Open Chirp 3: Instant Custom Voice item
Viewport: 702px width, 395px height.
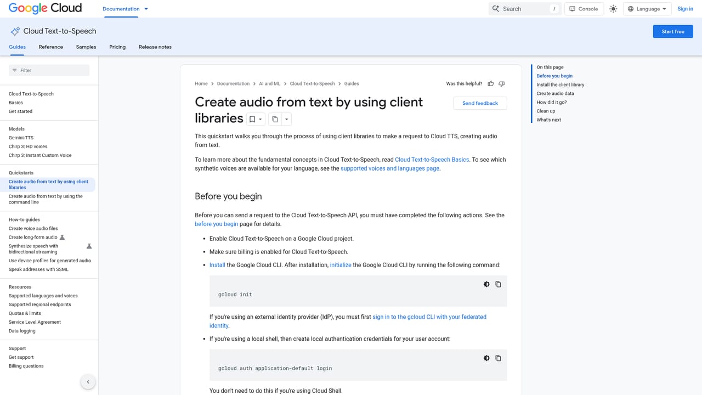click(40, 155)
